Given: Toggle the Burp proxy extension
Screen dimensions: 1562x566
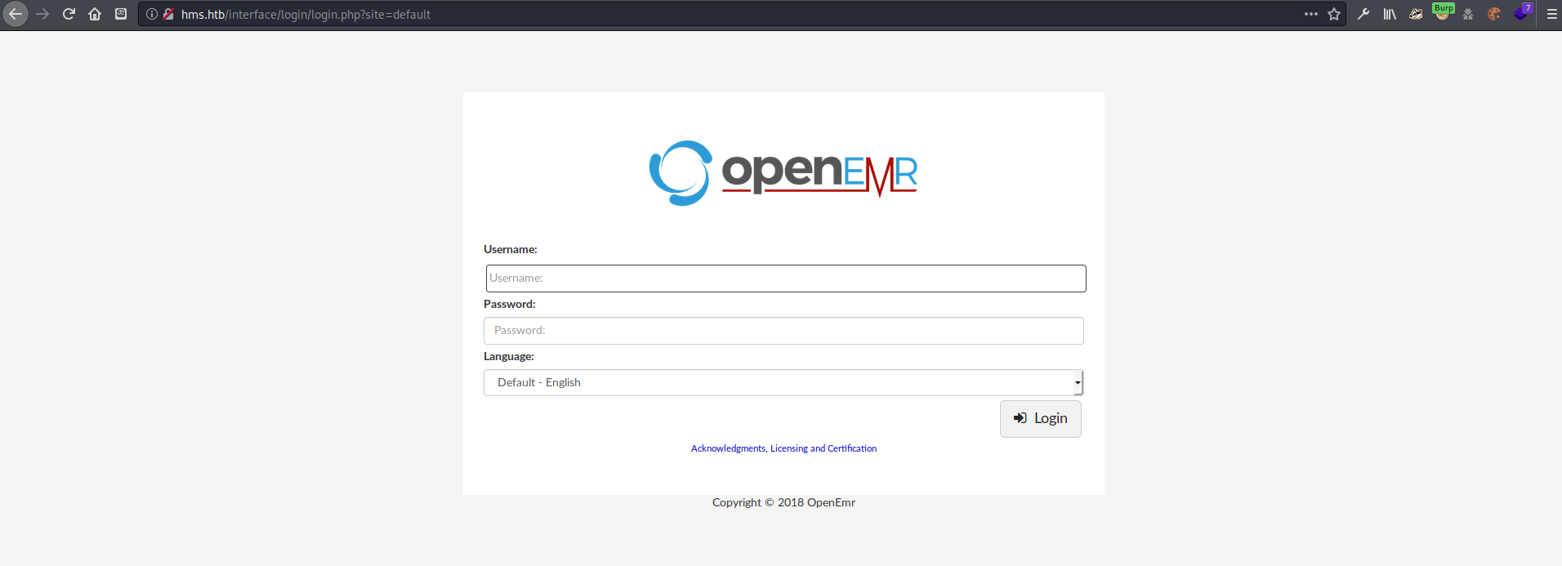Looking at the screenshot, I should pos(1442,12).
